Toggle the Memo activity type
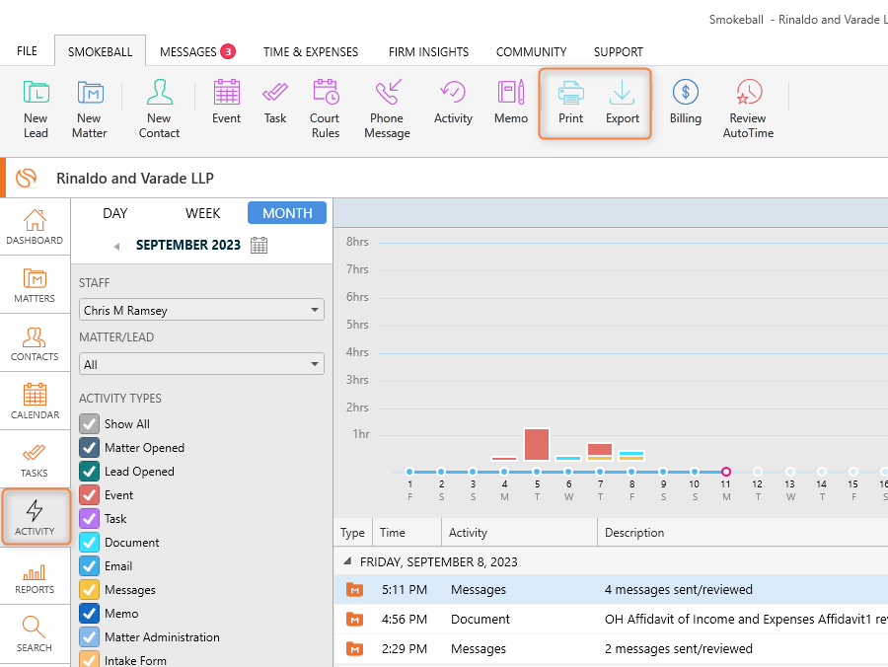Image resolution: width=888 pixels, height=667 pixels. pyautogui.click(x=89, y=614)
